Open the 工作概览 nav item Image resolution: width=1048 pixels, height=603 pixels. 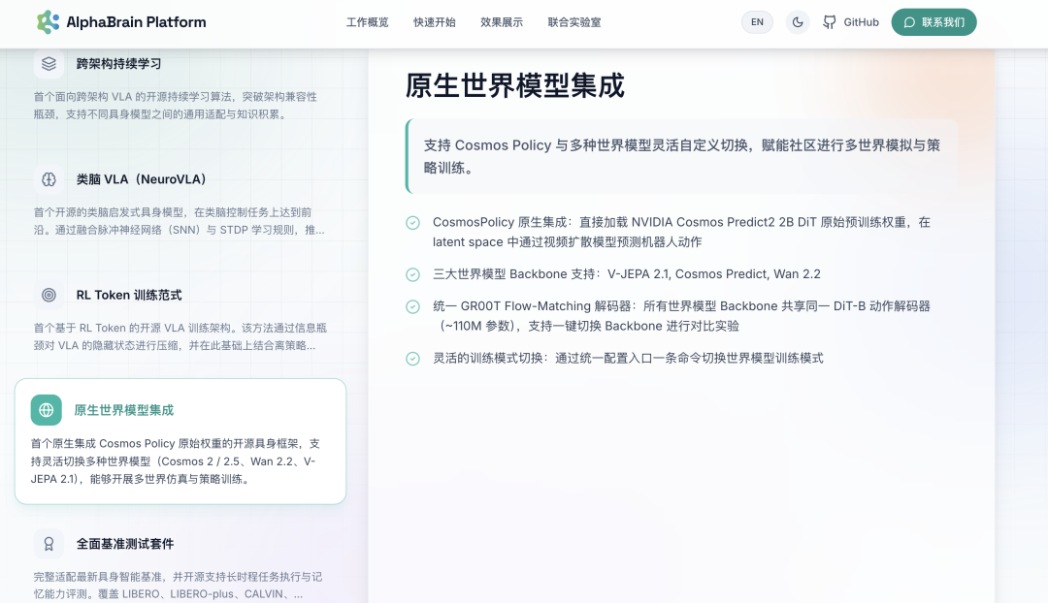coord(367,22)
